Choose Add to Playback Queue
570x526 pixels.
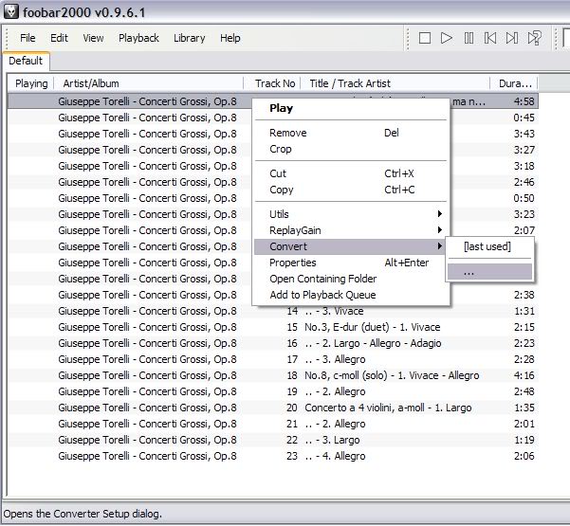351,295
